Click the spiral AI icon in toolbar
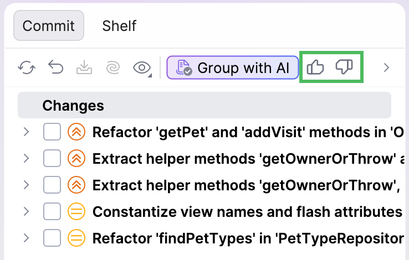Image resolution: width=409 pixels, height=260 pixels. coord(113,68)
